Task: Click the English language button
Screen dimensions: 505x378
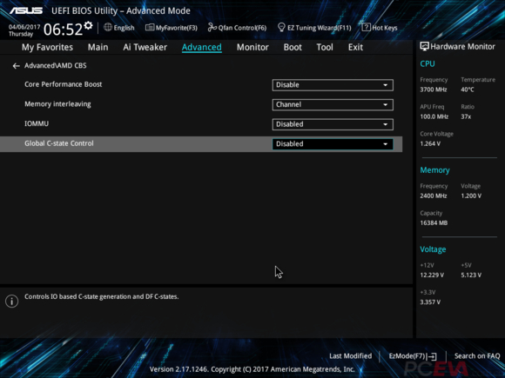Action: click(x=118, y=28)
